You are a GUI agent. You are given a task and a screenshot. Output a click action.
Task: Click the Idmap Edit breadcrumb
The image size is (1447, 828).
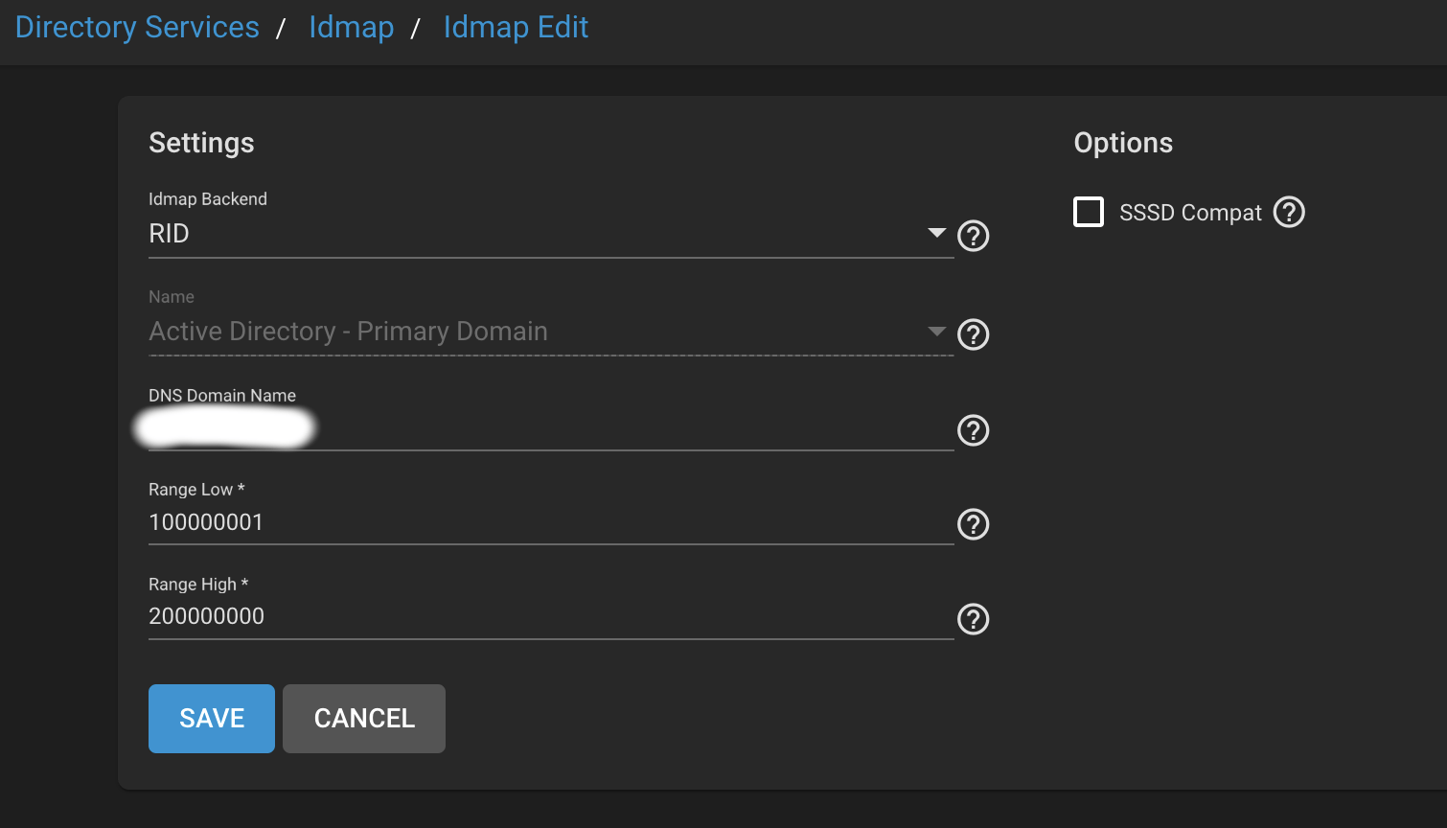click(x=516, y=27)
